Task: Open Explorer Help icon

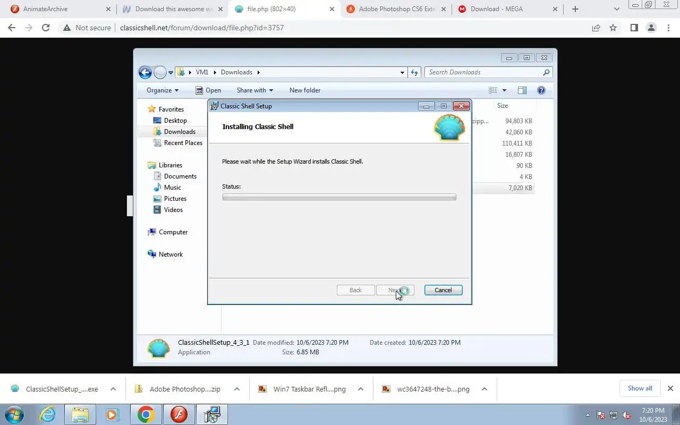Action: click(x=541, y=90)
